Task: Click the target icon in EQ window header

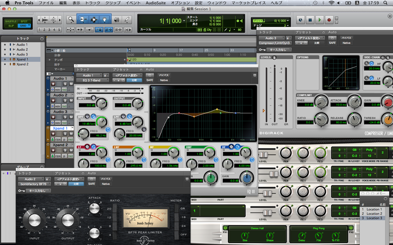Action: click(x=255, y=75)
